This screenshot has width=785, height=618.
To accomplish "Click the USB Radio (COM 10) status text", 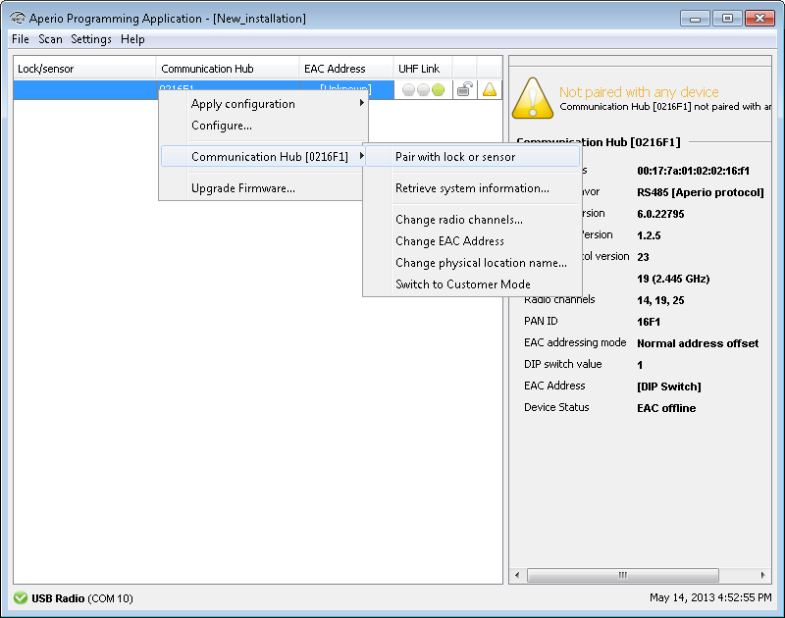I will point(82,598).
